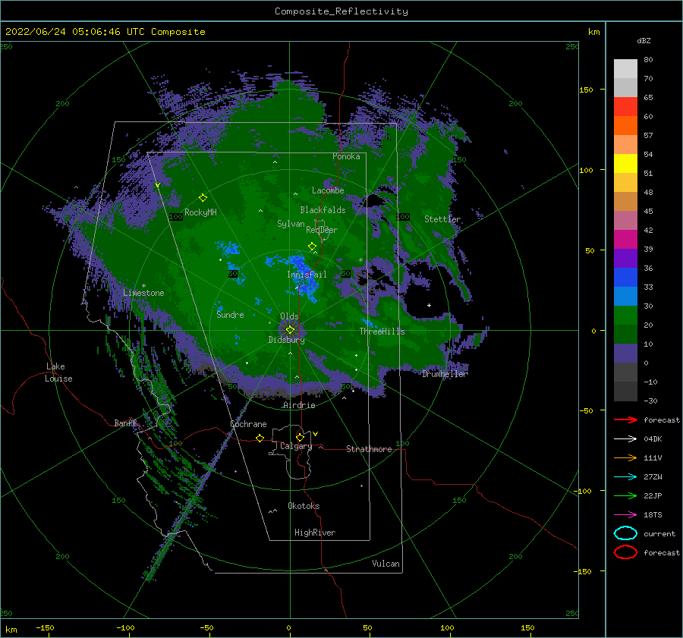The width and height of the screenshot is (683, 638).
Task: Click the dBZ legend heading
Action: point(644,41)
